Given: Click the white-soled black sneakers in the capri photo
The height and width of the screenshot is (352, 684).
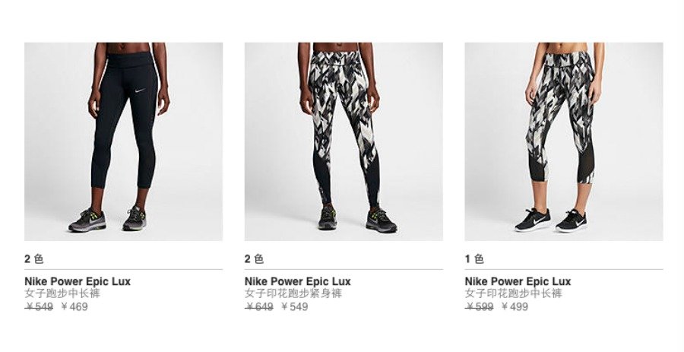Looking at the screenshot, I should (553, 220).
